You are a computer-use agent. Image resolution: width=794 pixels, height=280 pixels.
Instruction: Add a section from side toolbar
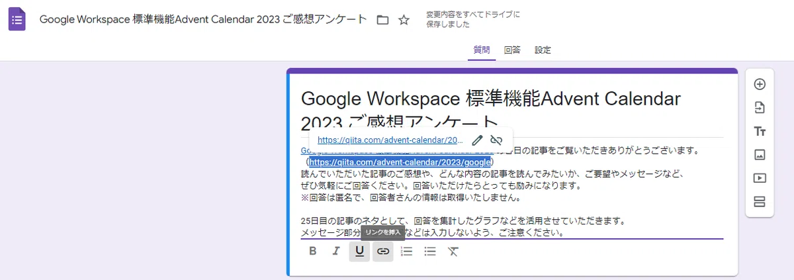tap(760, 202)
